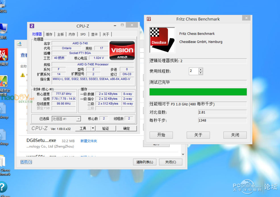Switch to the 缓存 tab in CPU-Z
Image resolution: width=280 pixels, height=197 pixels.
pyautogui.click(x=48, y=34)
